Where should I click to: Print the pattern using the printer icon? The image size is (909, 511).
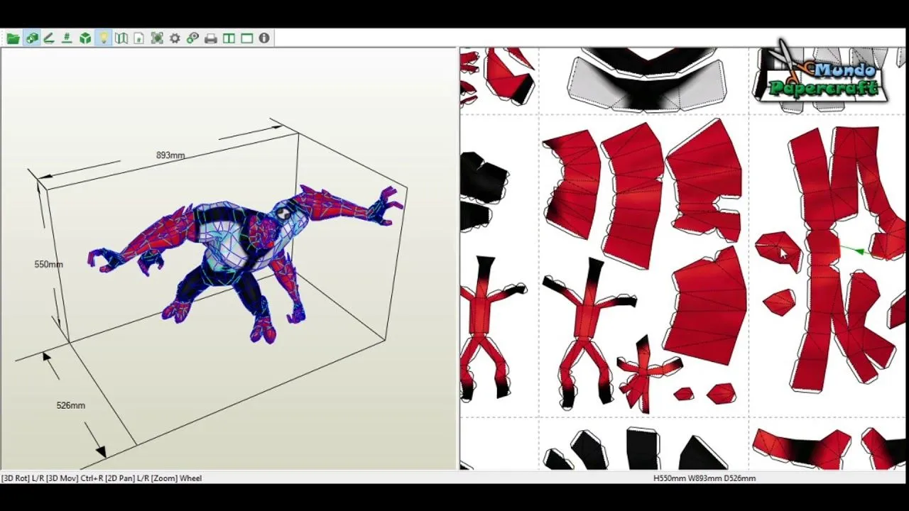click(211, 38)
